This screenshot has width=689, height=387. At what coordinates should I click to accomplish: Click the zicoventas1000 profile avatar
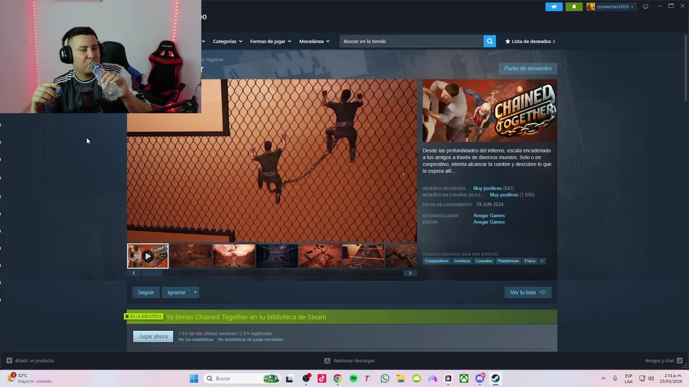click(590, 7)
